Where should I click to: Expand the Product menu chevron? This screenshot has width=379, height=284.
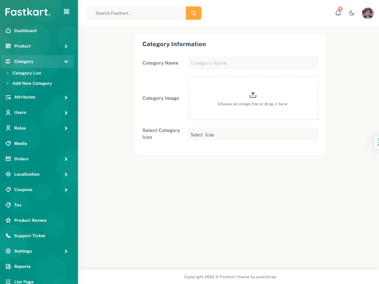coord(66,46)
